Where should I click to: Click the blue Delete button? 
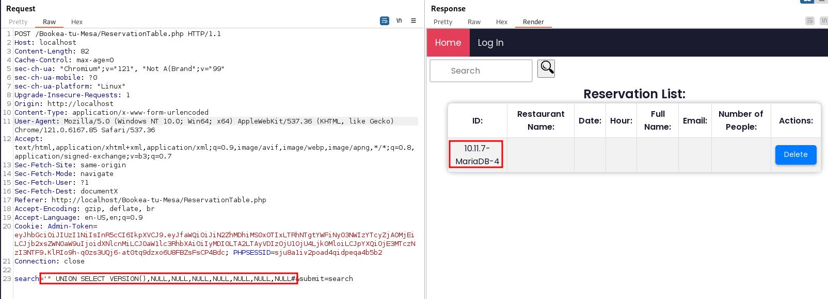[x=795, y=154]
